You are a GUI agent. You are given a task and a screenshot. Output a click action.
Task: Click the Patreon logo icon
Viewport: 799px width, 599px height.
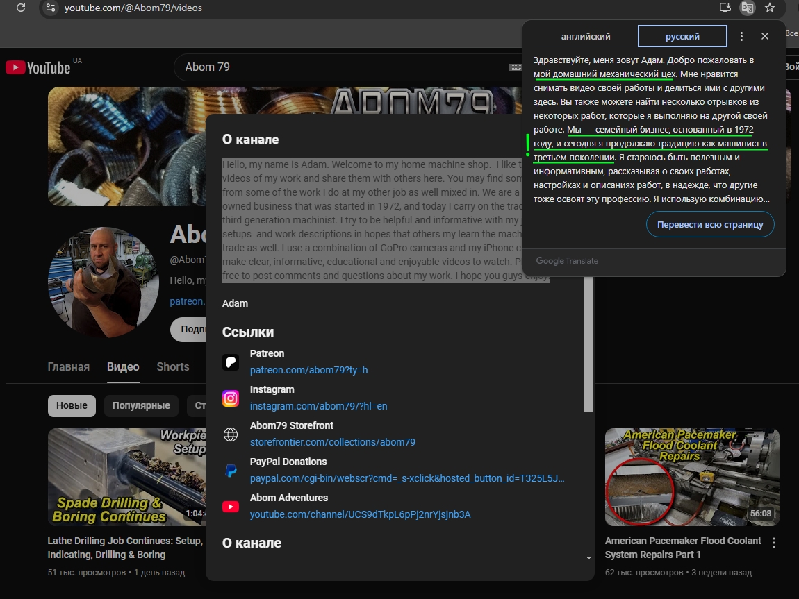coord(231,362)
